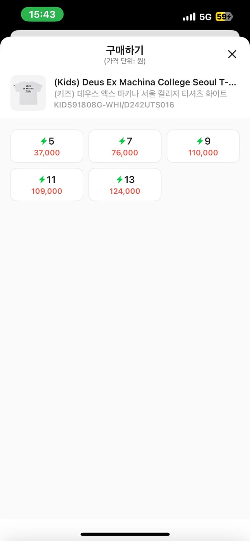
Task: Tap the 5G network indicator
Action: [205, 17]
